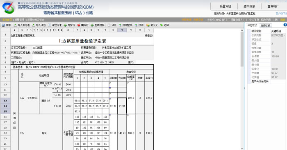Screen dimensions: 287x150
Task: Click the panel splitter handle beside the properties pane
Action: [x=245, y=88]
